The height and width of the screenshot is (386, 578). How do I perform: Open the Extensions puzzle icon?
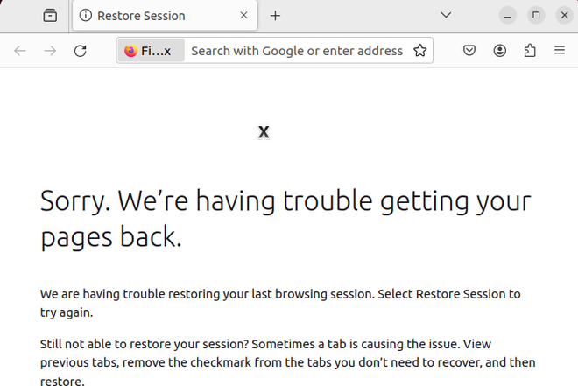pyautogui.click(x=529, y=51)
